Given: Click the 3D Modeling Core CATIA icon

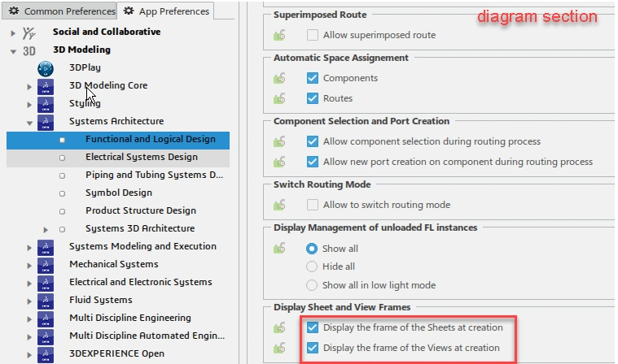Looking at the screenshot, I should pos(46,86).
